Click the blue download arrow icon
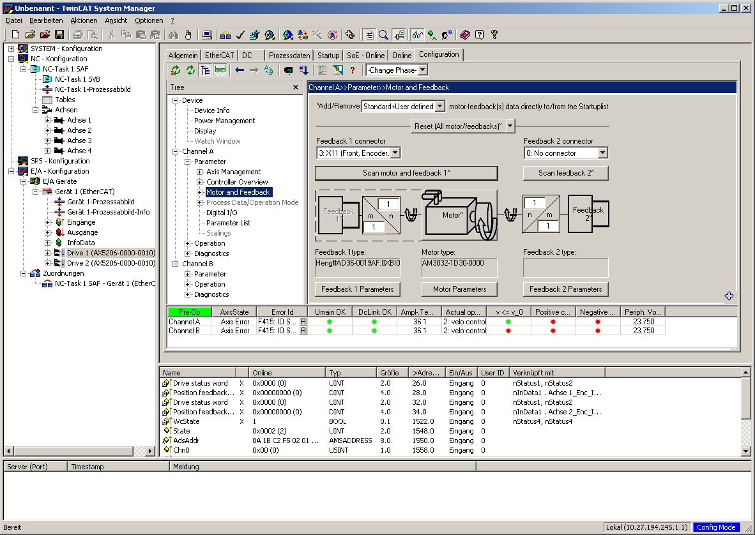 [303, 70]
